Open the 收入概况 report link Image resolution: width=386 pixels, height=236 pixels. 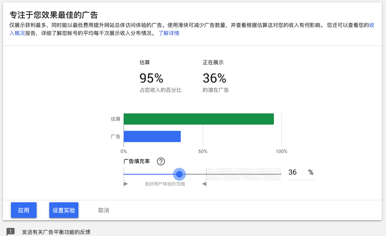17,33
